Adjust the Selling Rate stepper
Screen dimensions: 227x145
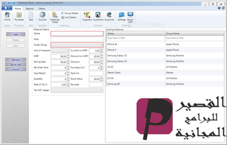point(68,62)
